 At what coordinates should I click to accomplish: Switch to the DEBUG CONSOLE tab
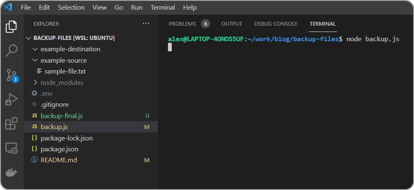click(x=276, y=24)
